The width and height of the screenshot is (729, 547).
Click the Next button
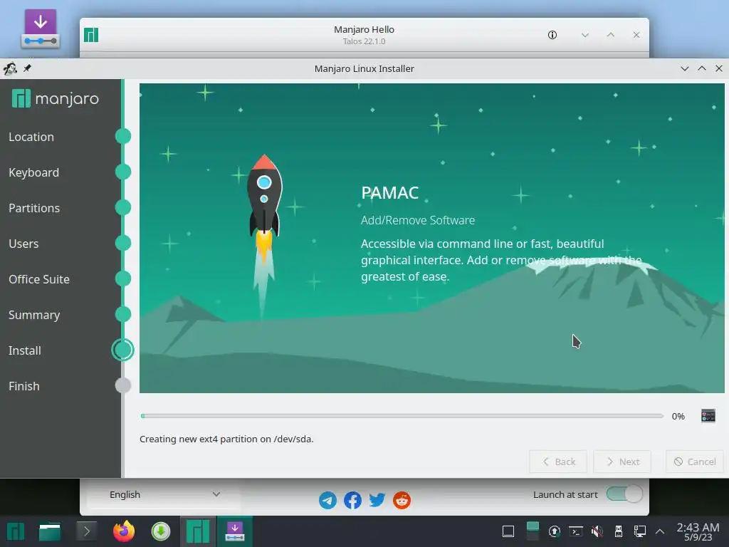pyautogui.click(x=622, y=462)
